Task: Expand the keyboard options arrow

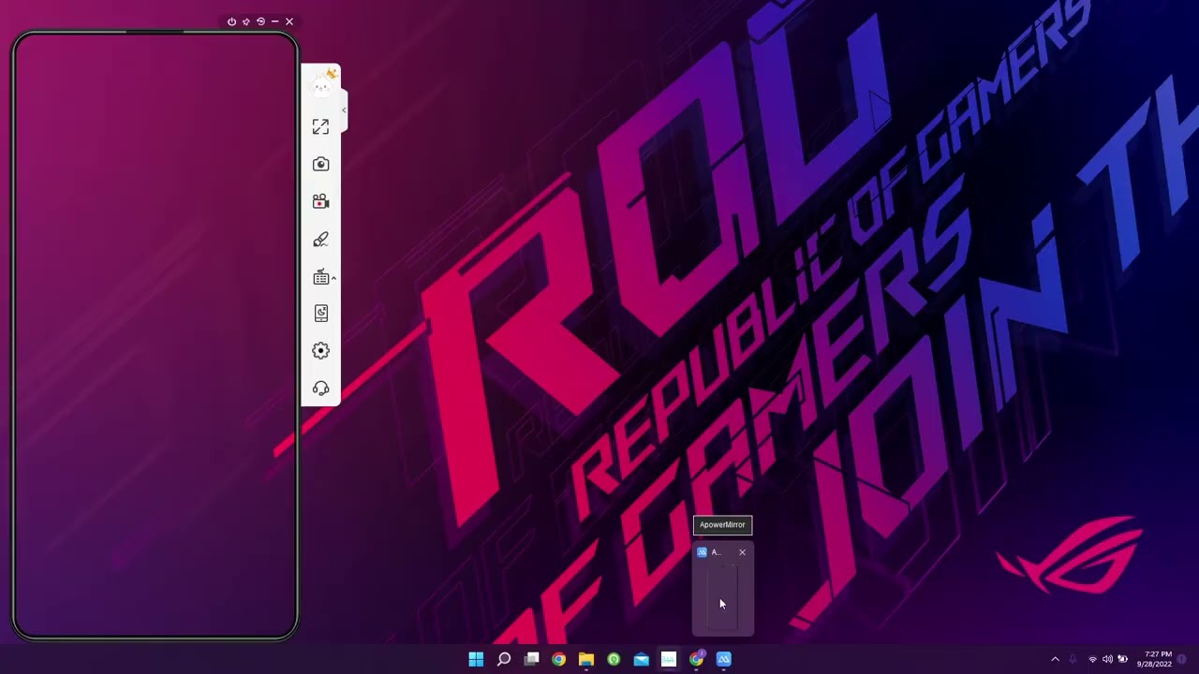Action: 333,278
